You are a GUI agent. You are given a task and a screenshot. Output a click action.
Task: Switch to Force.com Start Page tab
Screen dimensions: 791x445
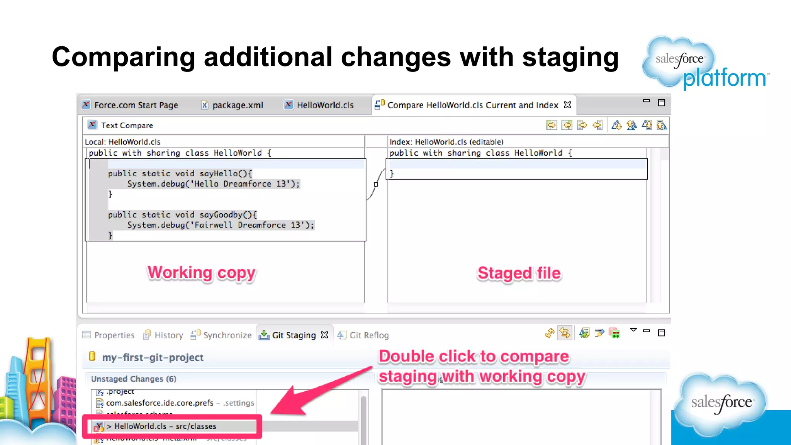click(130, 105)
